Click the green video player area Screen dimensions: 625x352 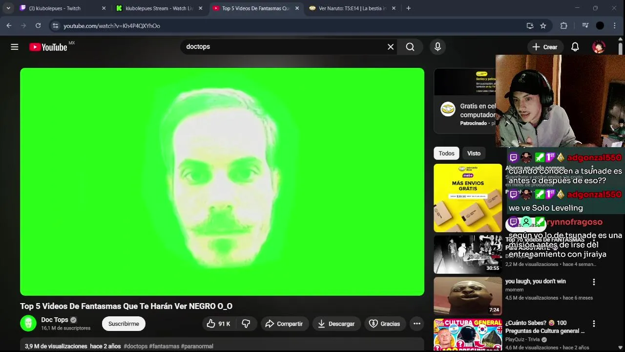click(x=222, y=182)
